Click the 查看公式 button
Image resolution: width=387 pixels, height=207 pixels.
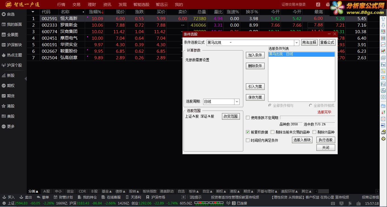pyautogui.click(x=327, y=43)
